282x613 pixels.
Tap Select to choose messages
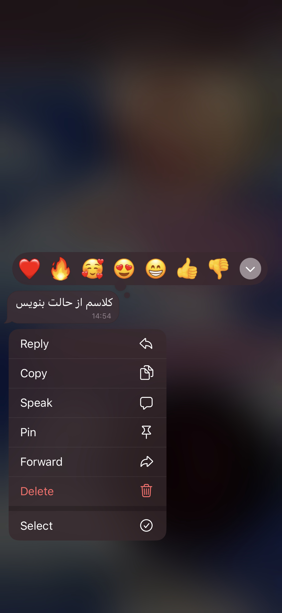click(87, 526)
